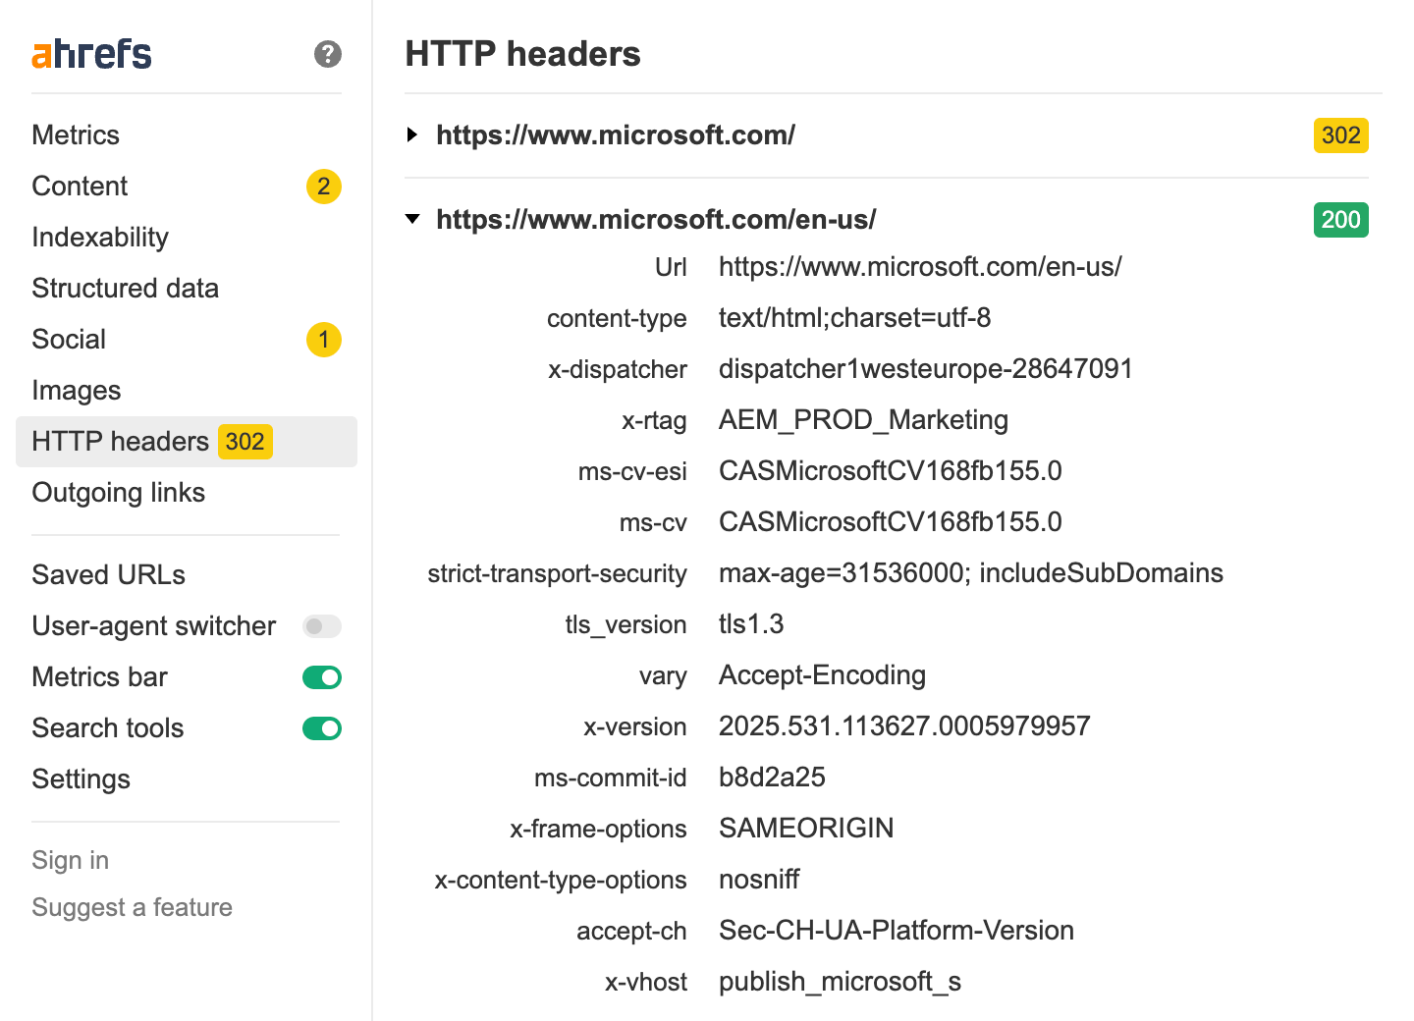Click the x-frame-options value SAMEORIGIN
This screenshot has width=1414, height=1021.
[x=806, y=829]
